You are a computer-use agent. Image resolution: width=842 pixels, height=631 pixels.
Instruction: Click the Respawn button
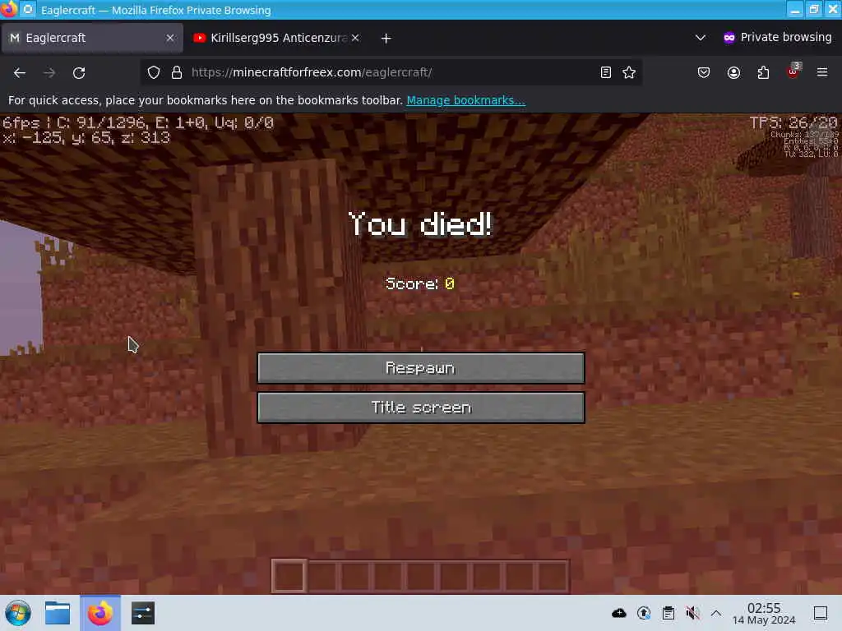tap(420, 367)
